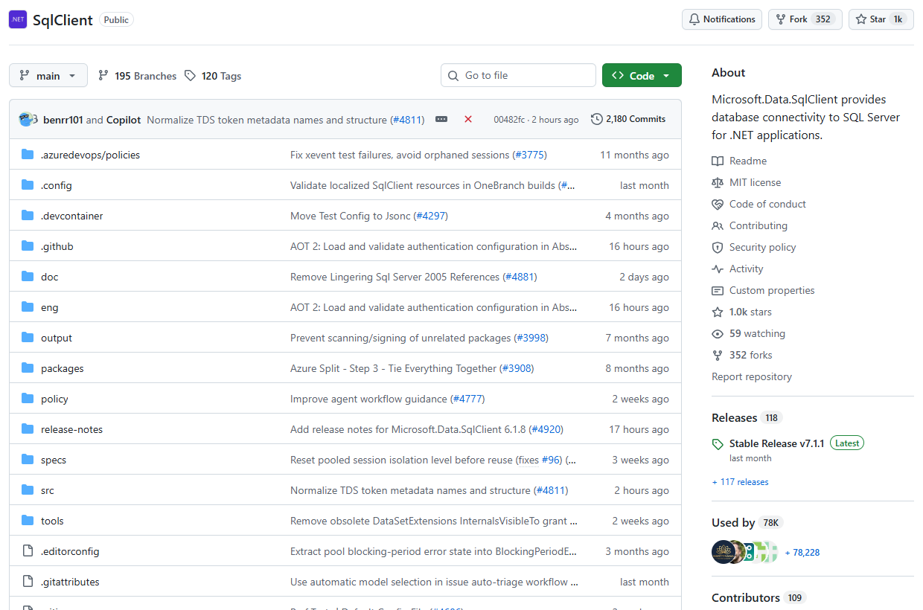View 59 watching link
Screen dimensions: 923x610
coord(749,333)
